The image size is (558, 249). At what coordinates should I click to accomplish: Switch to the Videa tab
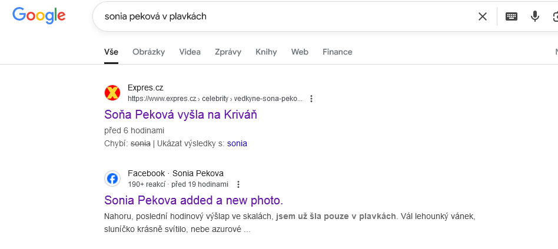190,52
